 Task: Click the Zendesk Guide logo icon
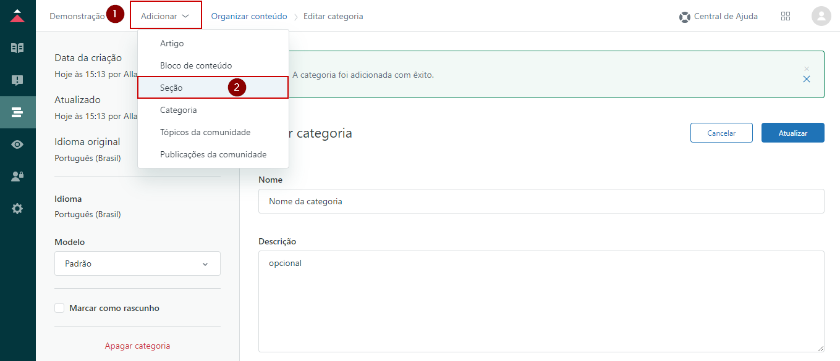coord(17,16)
